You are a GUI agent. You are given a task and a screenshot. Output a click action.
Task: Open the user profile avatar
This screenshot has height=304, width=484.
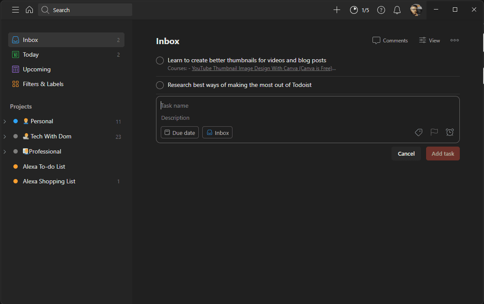coord(416,10)
